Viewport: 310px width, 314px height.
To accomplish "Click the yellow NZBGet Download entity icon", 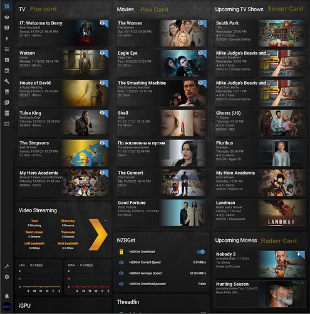I will coord(121,252).
